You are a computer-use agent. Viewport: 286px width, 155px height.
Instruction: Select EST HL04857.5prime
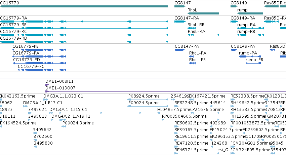(159, 113)
